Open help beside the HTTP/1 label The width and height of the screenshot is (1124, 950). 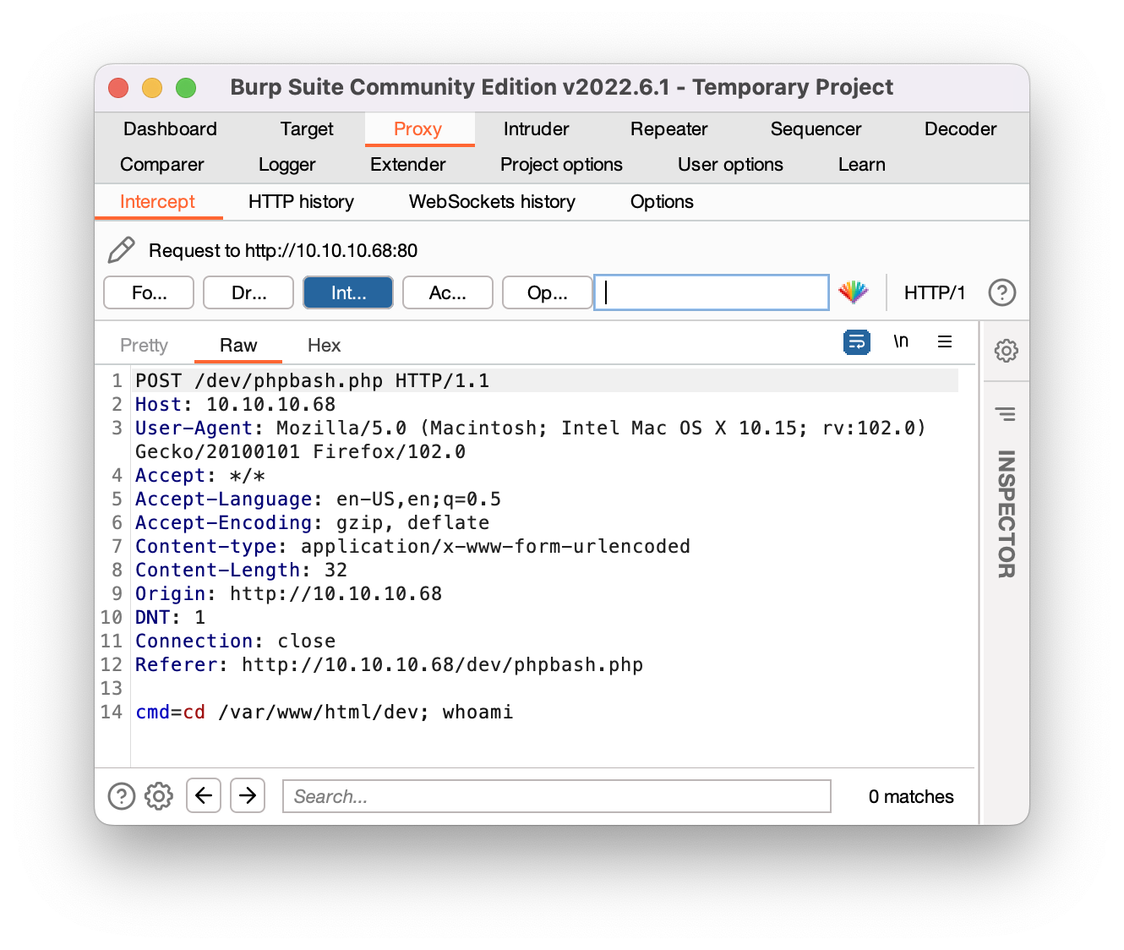(1001, 292)
